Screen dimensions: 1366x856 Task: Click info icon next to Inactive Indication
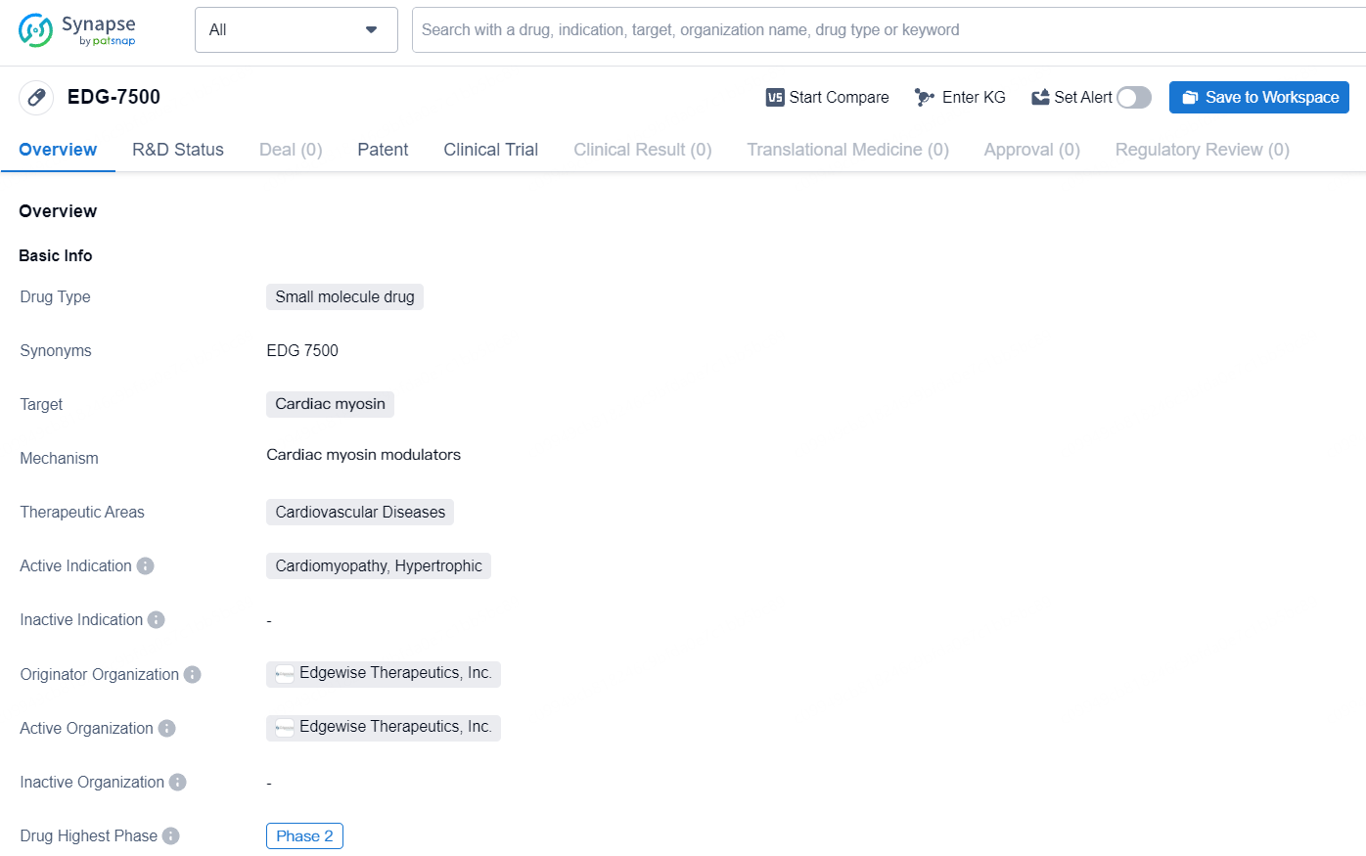pyautogui.click(x=157, y=619)
